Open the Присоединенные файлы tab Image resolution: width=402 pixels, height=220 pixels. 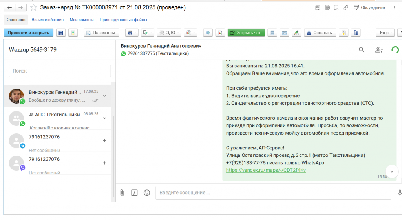[123, 20]
